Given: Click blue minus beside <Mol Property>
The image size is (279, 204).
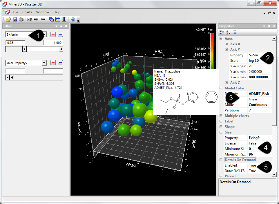Looking at the screenshot, I should (x=60, y=63).
